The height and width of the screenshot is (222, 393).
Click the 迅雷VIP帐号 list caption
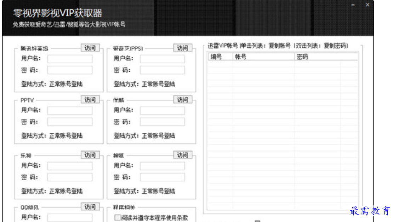click(x=278, y=46)
